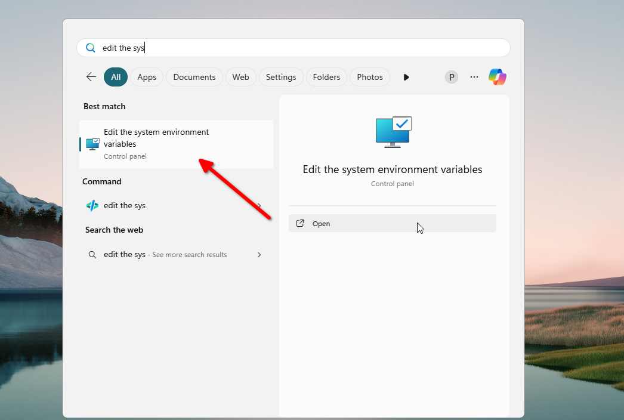Expand web search result chevron
Screen dimensions: 624x420
pyautogui.click(x=259, y=255)
